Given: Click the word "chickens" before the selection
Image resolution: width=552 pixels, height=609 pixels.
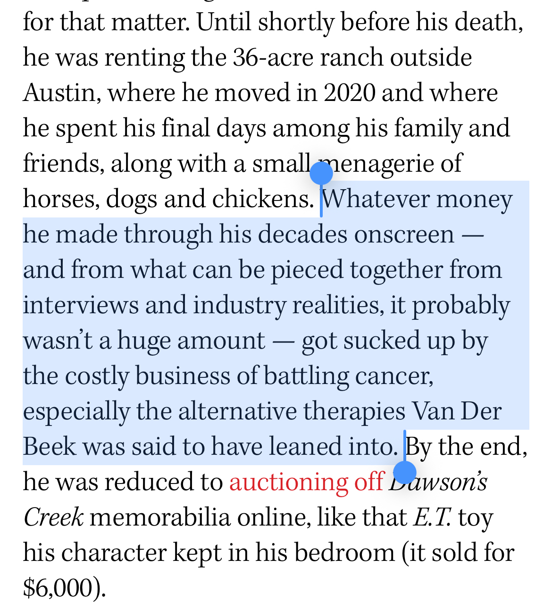Looking at the screenshot, I should 262,200.
